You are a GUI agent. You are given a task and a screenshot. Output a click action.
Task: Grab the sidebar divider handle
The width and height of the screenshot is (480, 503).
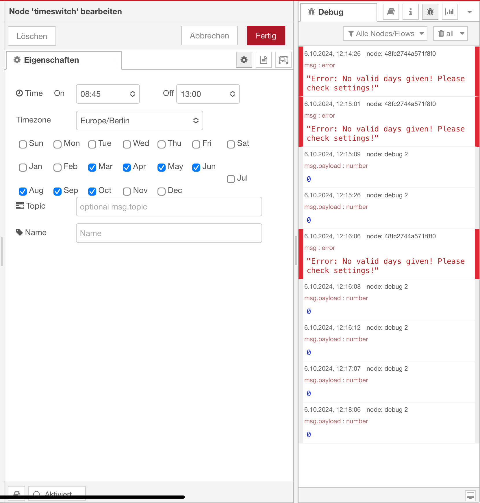296,250
